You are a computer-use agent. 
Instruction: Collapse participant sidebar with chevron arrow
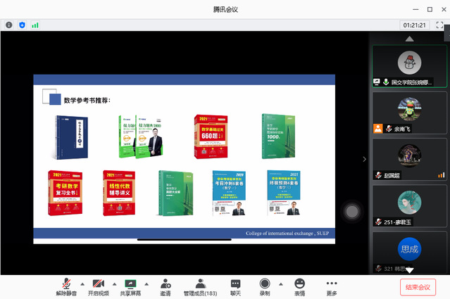click(364, 159)
